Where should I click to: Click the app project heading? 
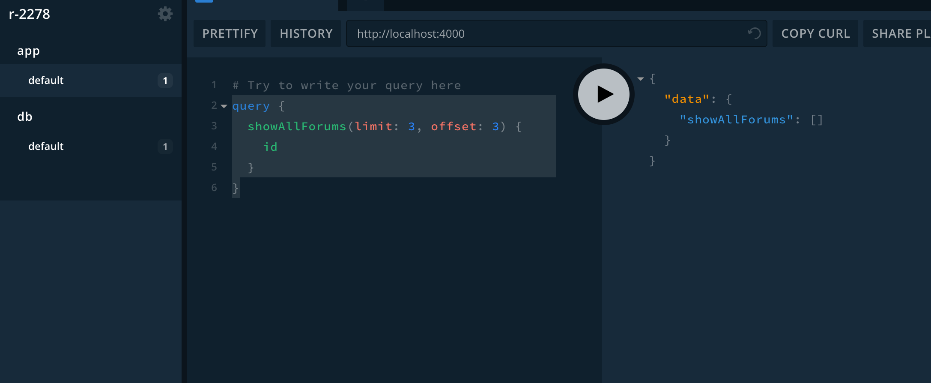pos(28,51)
